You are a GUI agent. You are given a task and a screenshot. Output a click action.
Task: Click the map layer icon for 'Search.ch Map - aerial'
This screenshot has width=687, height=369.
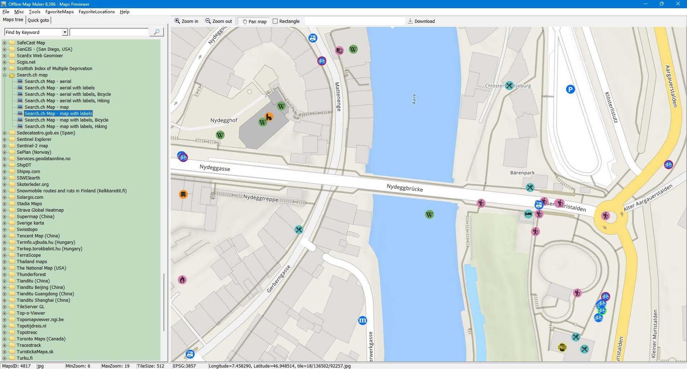click(20, 82)
